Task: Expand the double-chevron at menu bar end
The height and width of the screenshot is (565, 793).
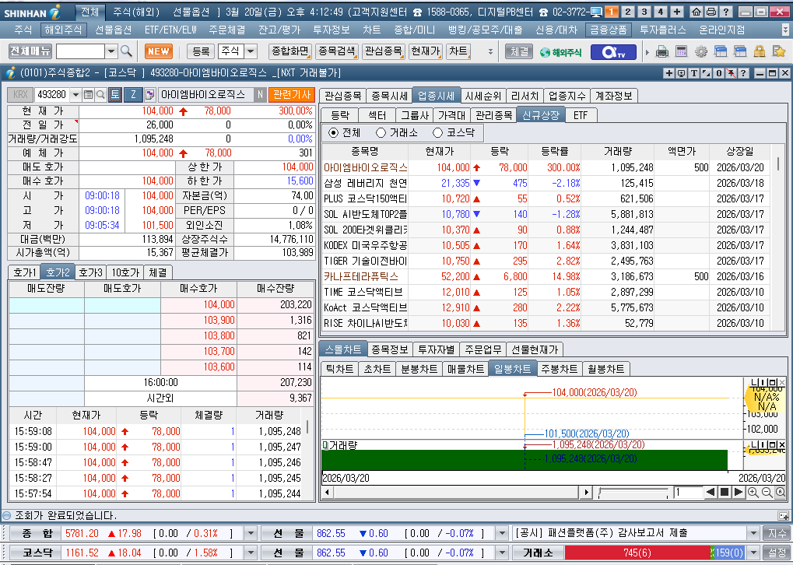Action: (785, 30)
